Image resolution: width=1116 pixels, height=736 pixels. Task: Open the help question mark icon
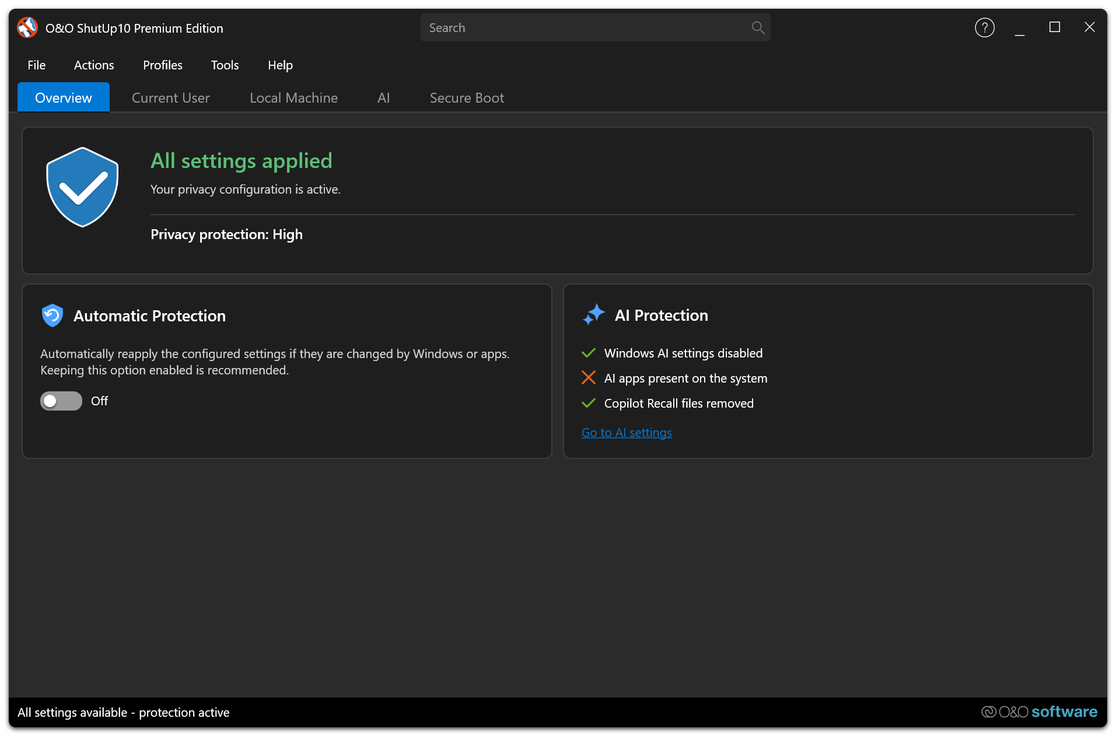985,27
